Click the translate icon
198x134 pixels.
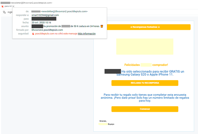[x=4, y=12]
